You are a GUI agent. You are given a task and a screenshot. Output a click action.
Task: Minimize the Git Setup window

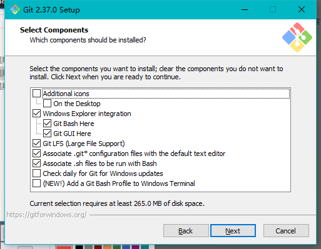pyautogui.click(x=245, y=9)
